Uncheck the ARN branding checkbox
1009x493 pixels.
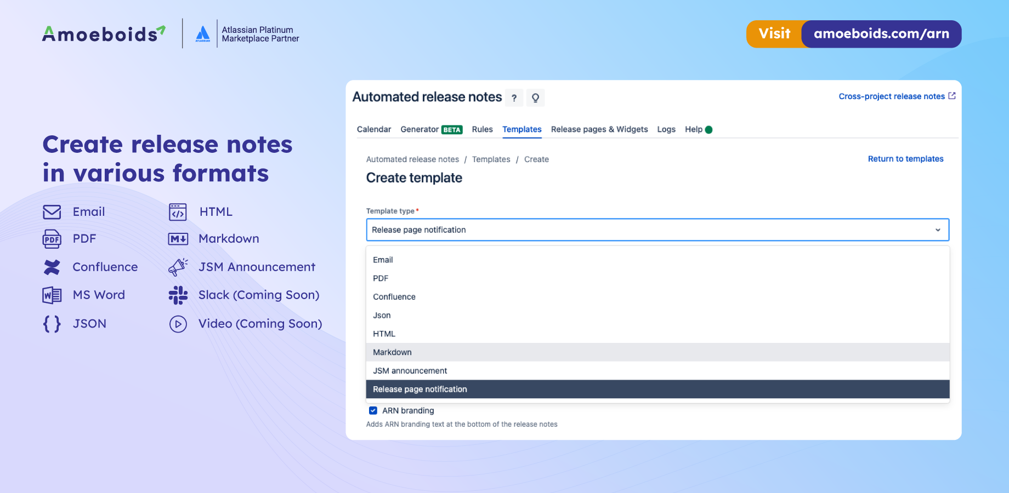point(373,410)
